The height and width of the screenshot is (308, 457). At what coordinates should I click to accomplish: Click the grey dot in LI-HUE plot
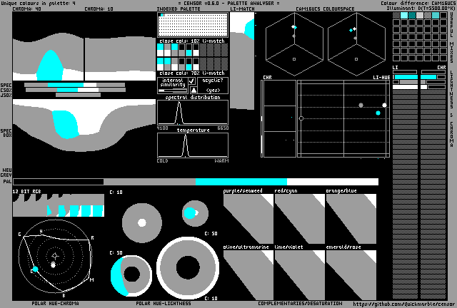[361, 106]
